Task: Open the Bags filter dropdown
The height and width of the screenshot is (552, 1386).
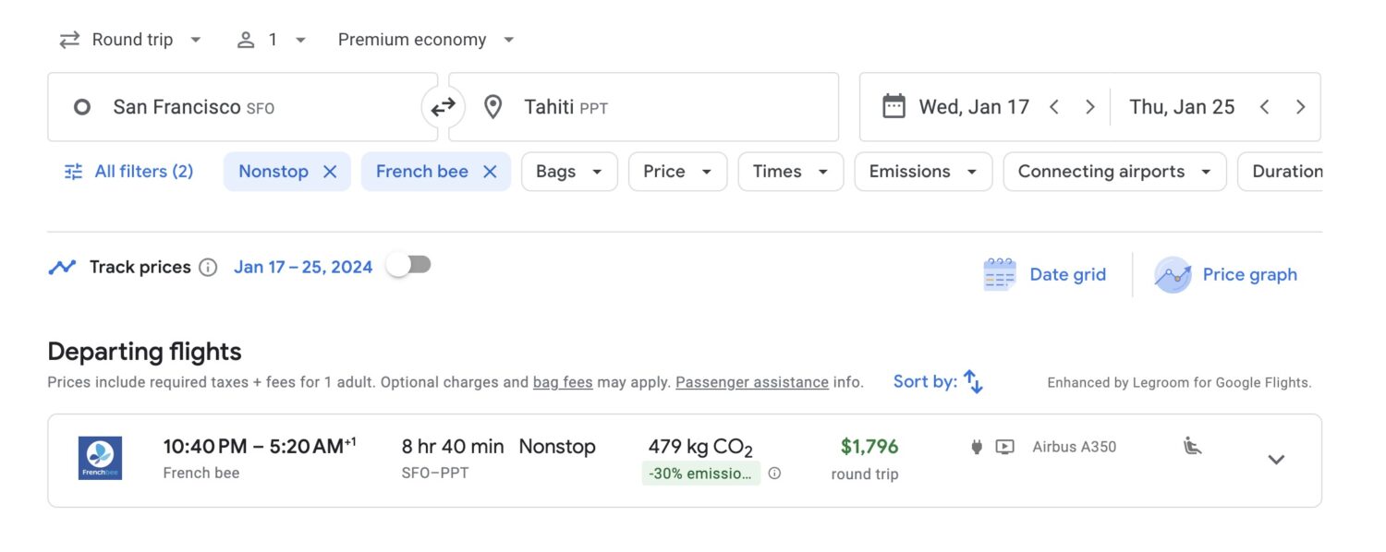Action: 569,172
